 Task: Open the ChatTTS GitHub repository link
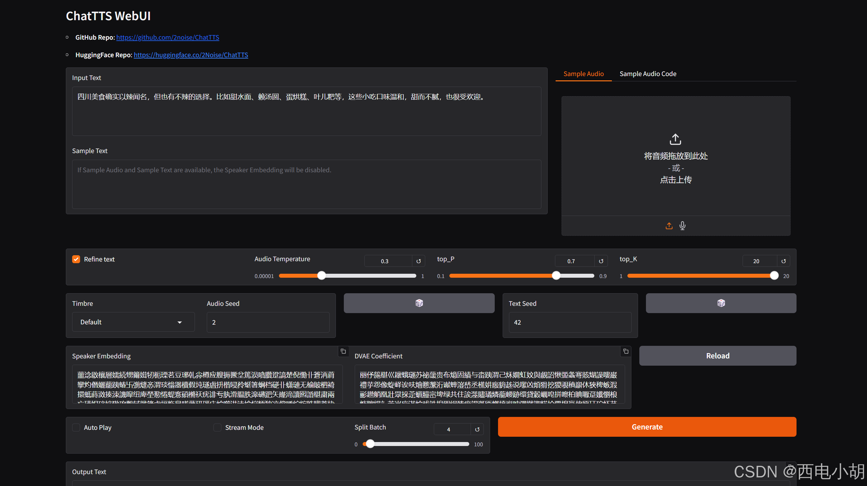167,37
